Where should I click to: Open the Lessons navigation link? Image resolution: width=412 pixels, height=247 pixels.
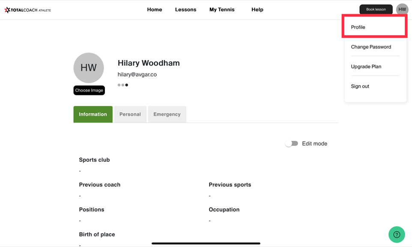coord(185,9)
